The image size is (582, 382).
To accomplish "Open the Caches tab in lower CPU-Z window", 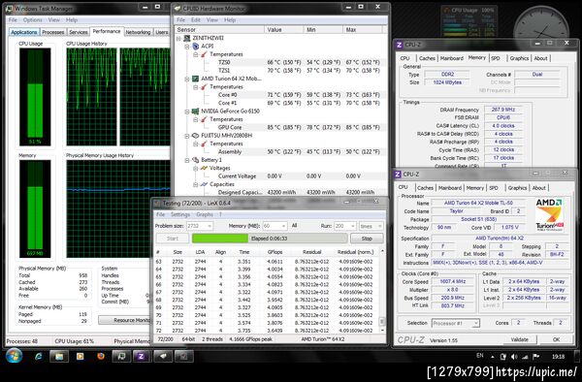I will [x=425, y=188].
